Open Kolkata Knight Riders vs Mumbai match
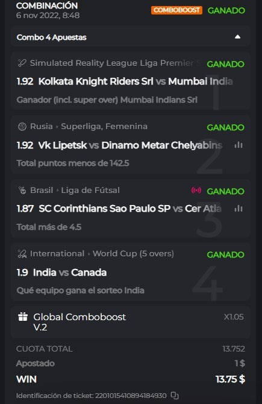262x404 pixels. point(125,81)
